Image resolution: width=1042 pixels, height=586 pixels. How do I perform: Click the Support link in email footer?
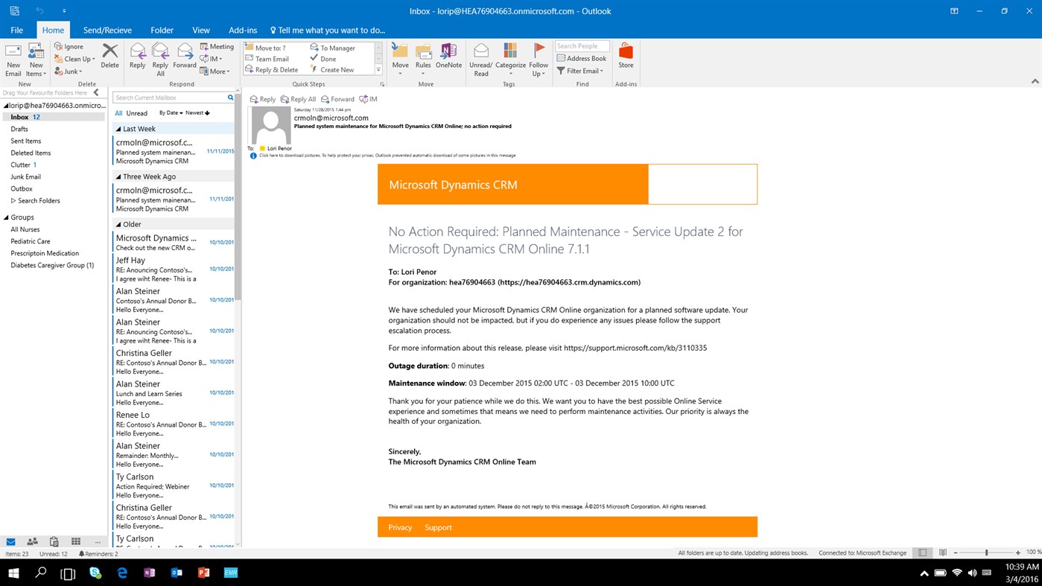438,527
